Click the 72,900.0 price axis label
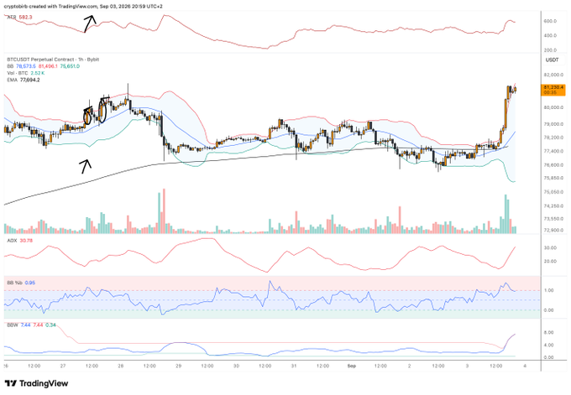 (x=553, y=231)
